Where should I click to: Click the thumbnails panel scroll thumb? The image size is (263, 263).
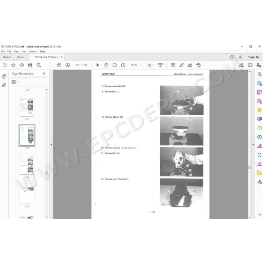[x=47, y=173]
